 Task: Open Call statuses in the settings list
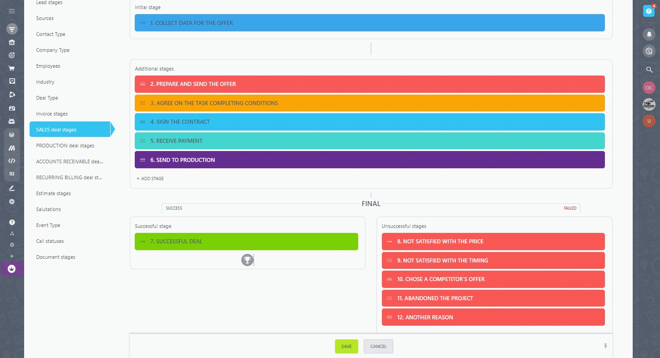pyautogui.click(x=50, y=241)
